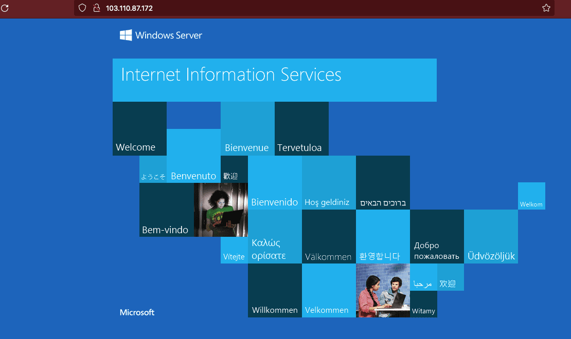The width and height of the screenshot is (571, 339).
Task: Click the Windows Server logo
Action: click(161, 35)
